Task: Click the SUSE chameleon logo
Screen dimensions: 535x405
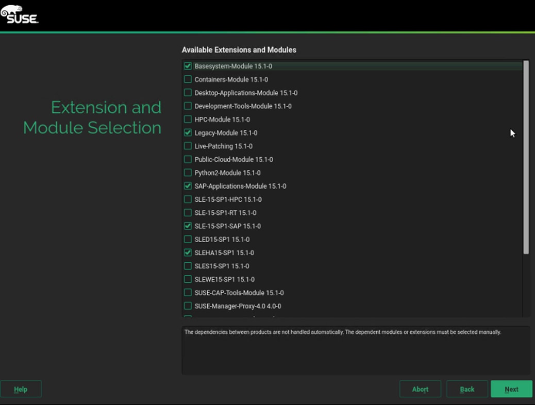Action: [x=20, y=14]
